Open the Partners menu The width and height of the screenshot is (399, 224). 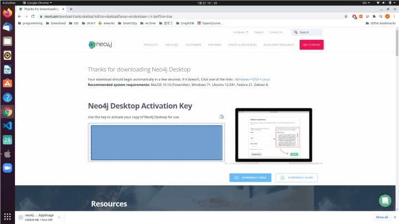pyautogui.click(x=215, y=45)
